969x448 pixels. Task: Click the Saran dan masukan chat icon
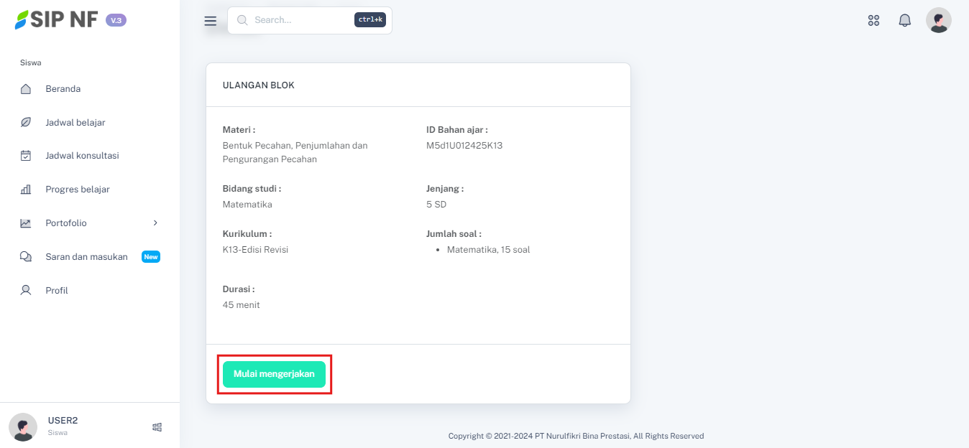(x=26, y=257)
